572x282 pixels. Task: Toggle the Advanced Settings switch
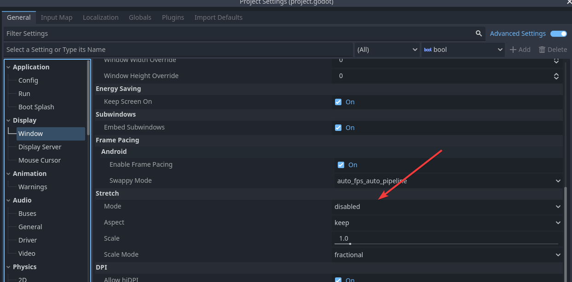click(558, 34)
